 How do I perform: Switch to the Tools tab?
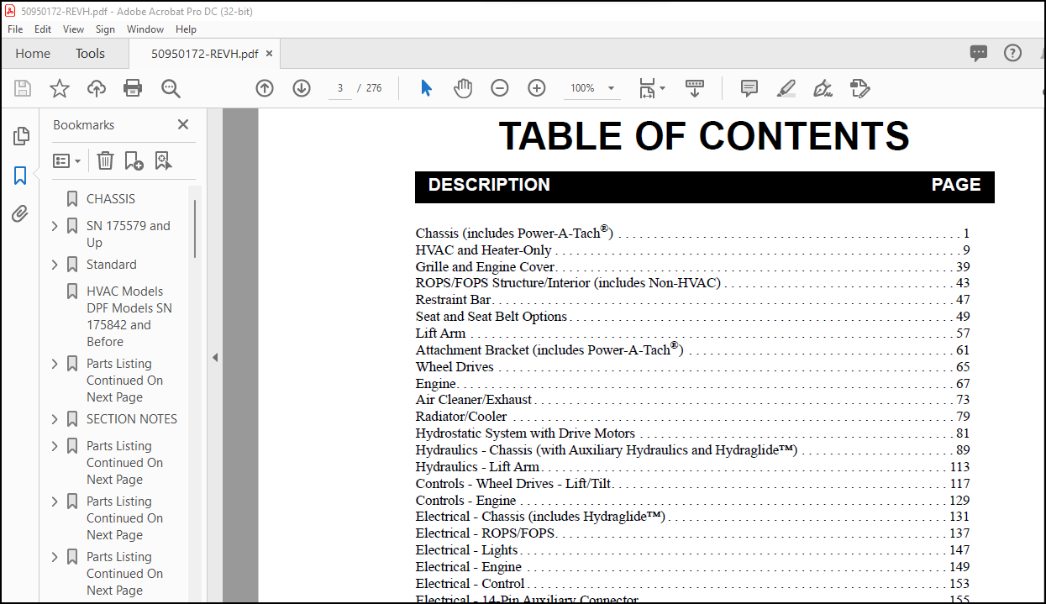tap(90, 53)
